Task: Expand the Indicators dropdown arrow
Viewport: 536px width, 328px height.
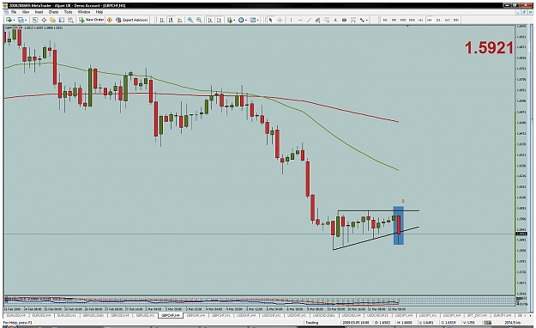Action: (x=234, y=21)
